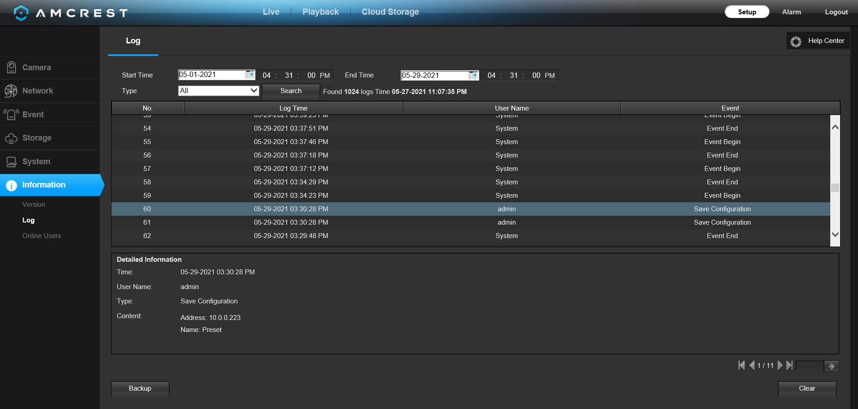
Task: Open the Alarm page
Action: tap(791, 12)
